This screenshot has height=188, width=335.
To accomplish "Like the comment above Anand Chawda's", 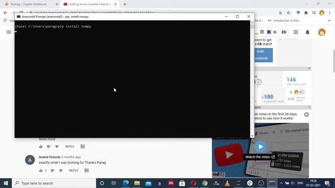I will click(x=41, y=147).
